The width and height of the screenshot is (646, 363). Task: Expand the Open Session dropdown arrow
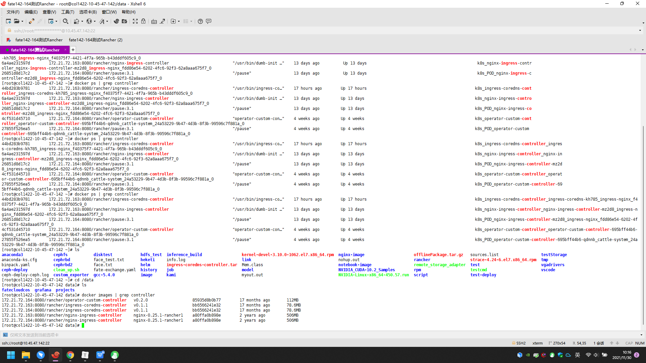click(x=22, y=21)
